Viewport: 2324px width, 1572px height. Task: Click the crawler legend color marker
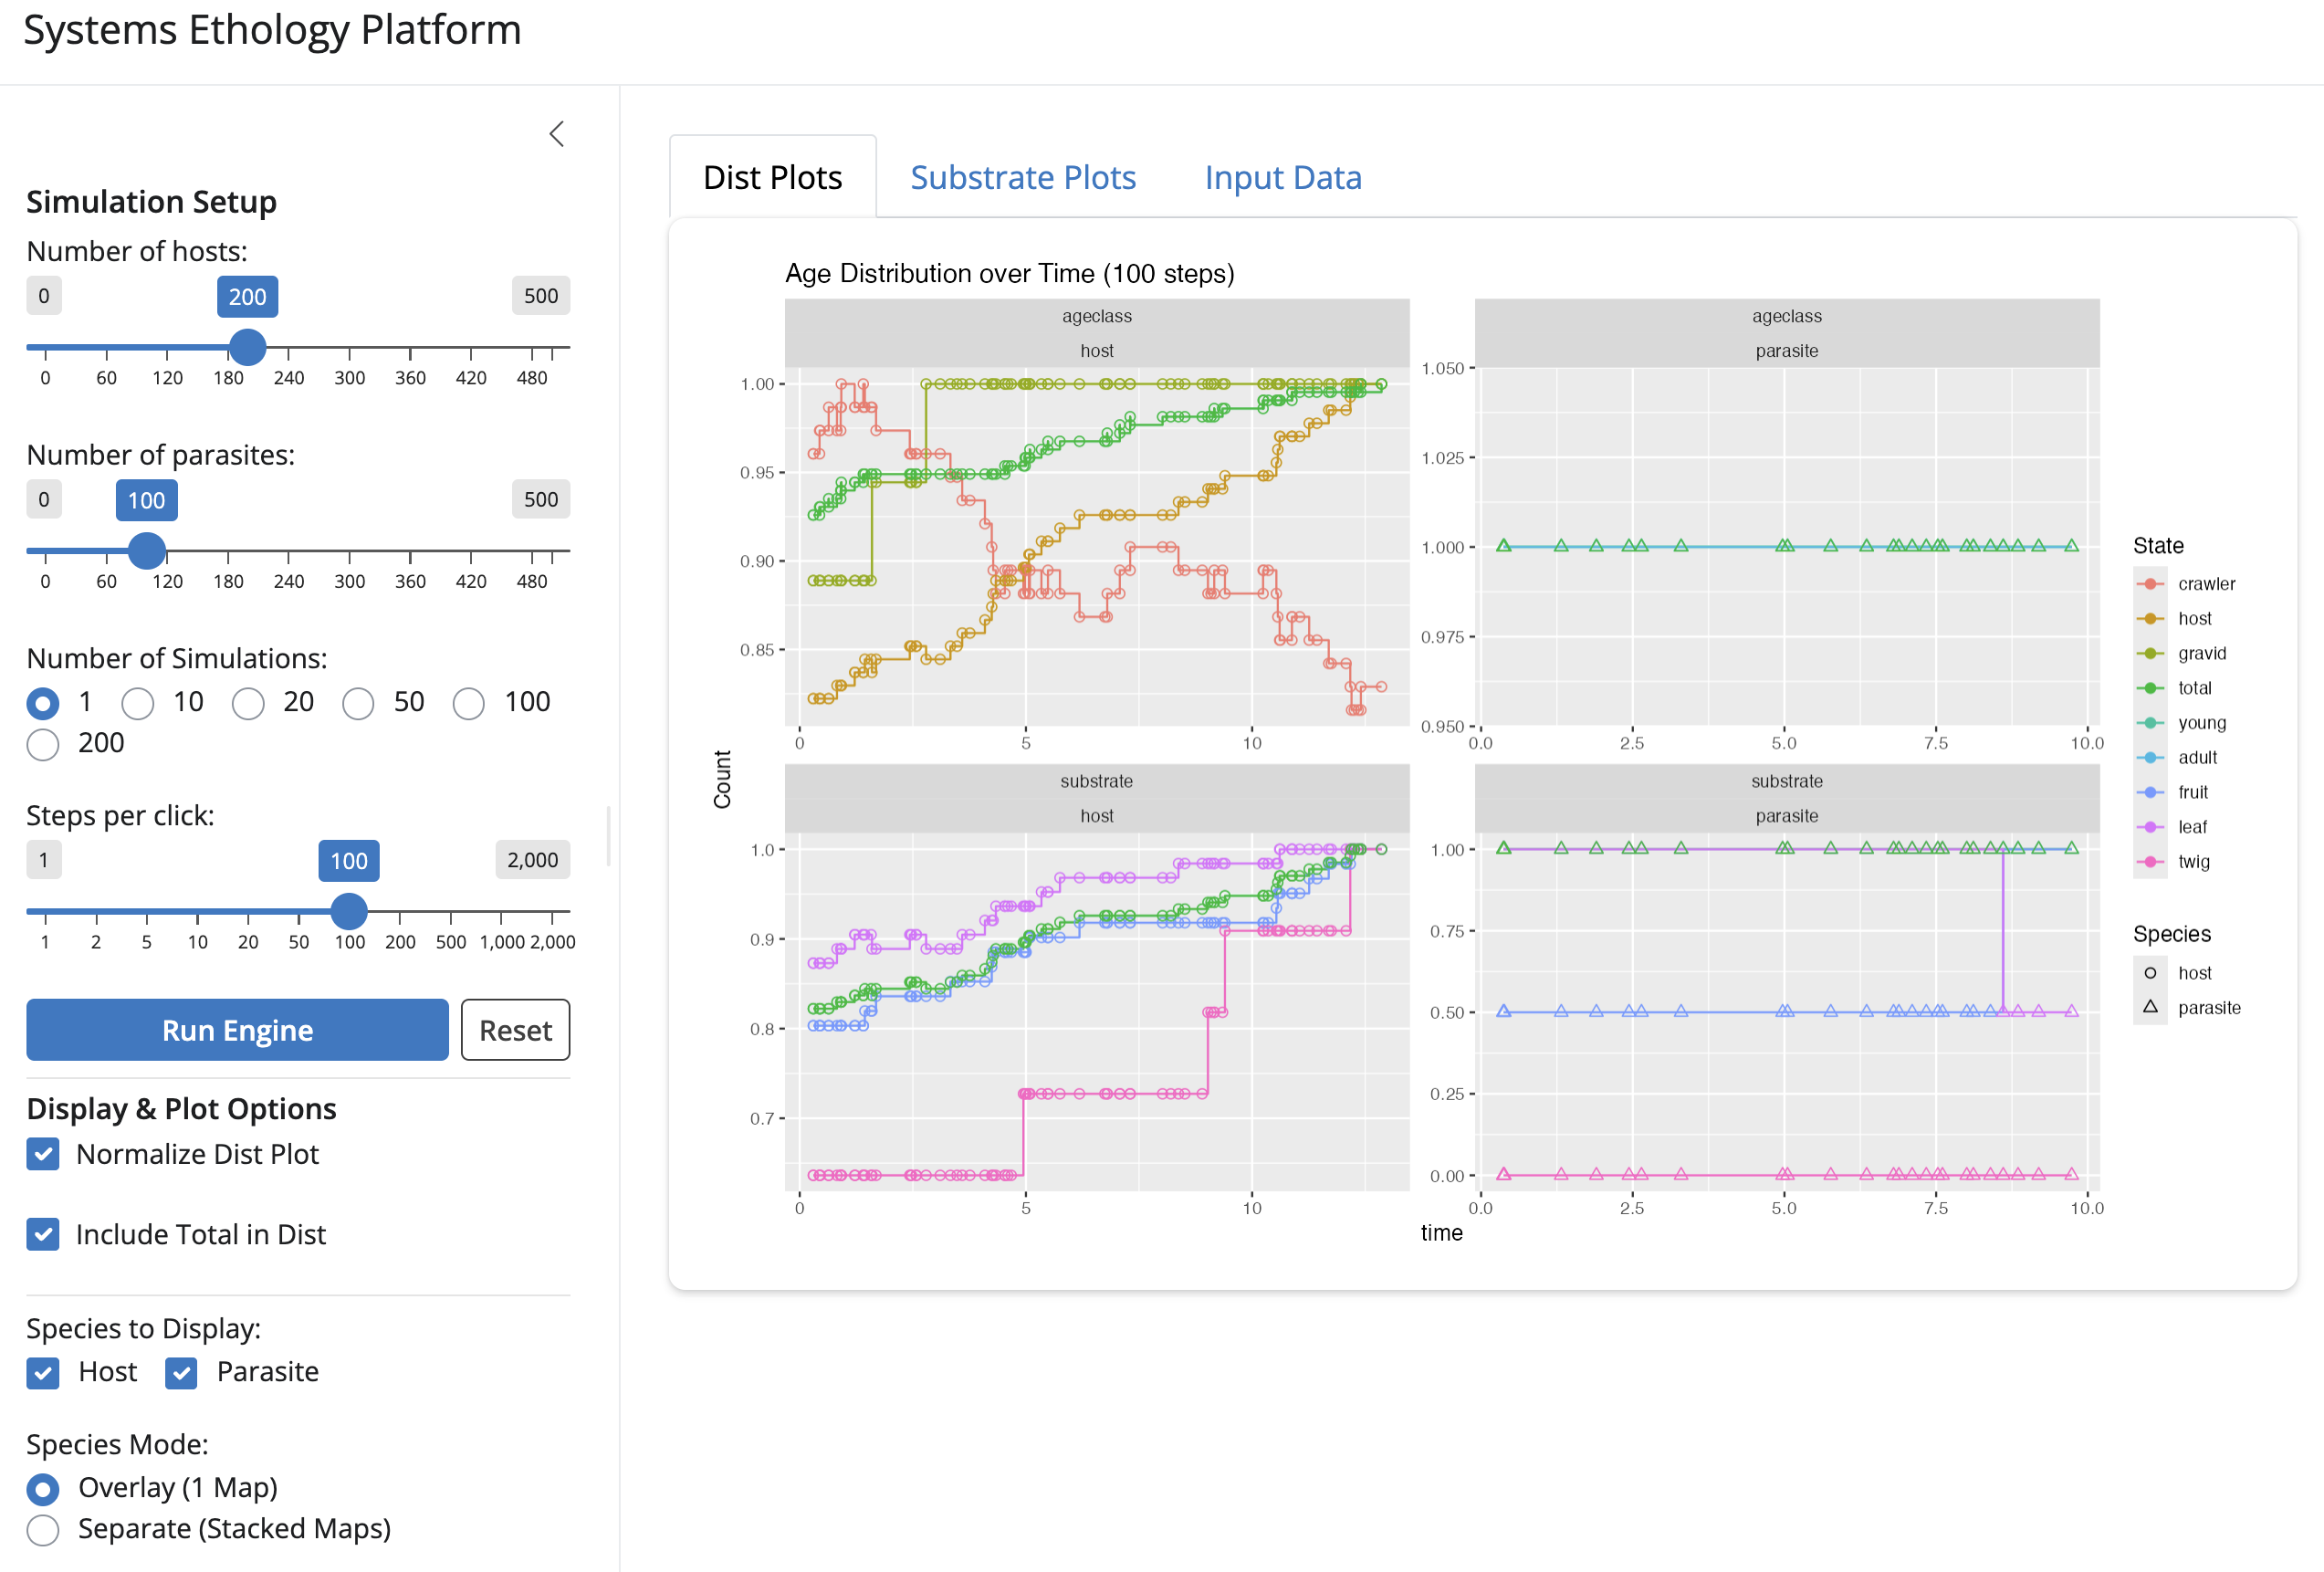pos(2150,584)
